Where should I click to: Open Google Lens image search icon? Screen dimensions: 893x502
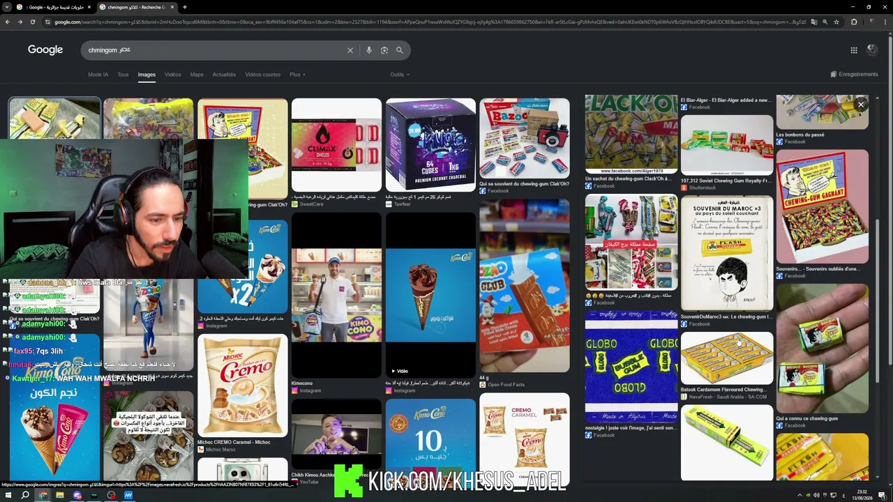click(384, 50)
